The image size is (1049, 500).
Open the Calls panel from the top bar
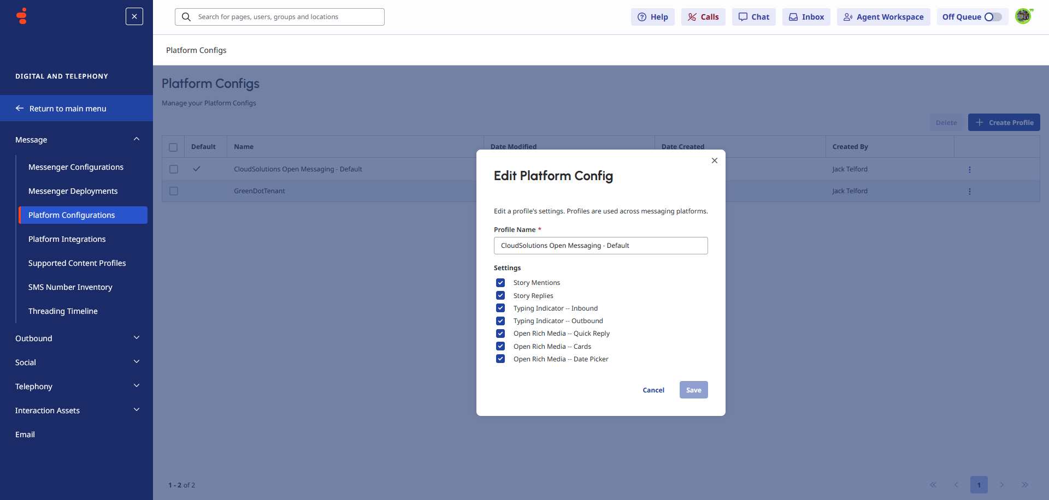pos(703,17)
